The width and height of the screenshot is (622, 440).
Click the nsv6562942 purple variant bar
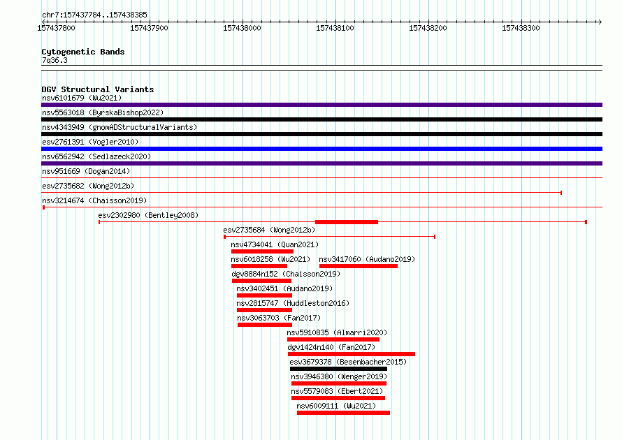point(321,163)
